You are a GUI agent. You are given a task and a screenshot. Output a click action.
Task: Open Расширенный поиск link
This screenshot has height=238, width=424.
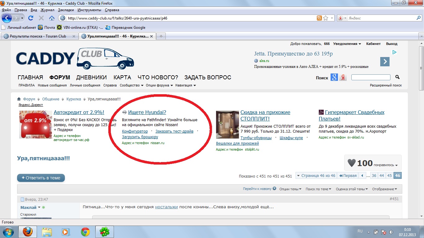[386, 85]
